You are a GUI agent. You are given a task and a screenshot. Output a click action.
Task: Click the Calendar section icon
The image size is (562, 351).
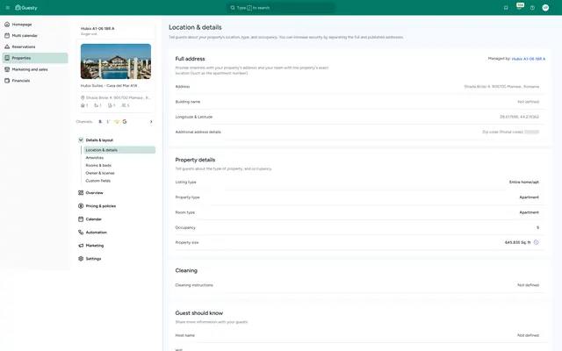[x=81, y=219]
